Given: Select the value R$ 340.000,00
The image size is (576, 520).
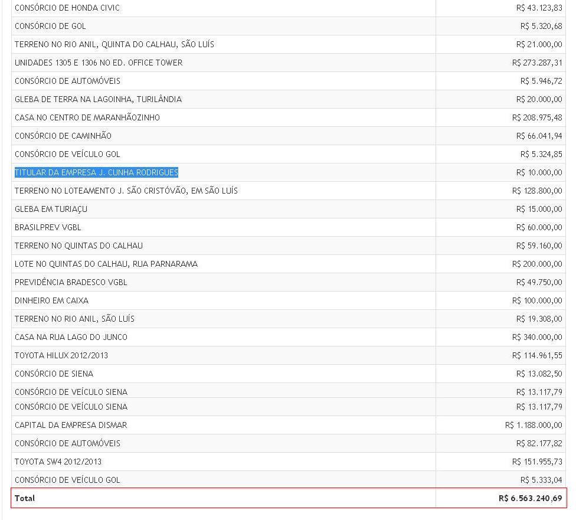Looking at the screenshot, I should tap(537, 337).
